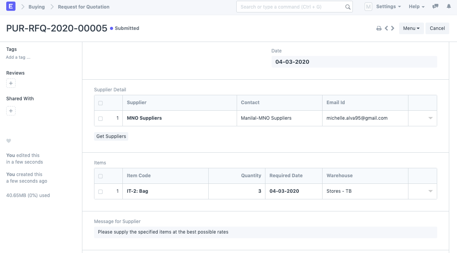
Task: Click the 40.65MB storage usage indicator
Action: tap(28, 195)
